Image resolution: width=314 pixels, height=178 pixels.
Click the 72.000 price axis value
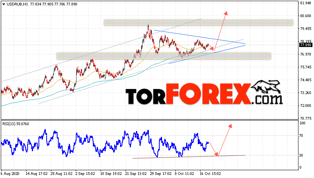[x=305, y=106]
